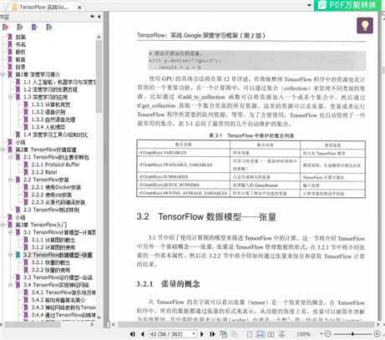Viewport: 385px width, 340px height.
Task: Click the second gray bookmark toolbar icon
Action: click(x=20, y=28)
